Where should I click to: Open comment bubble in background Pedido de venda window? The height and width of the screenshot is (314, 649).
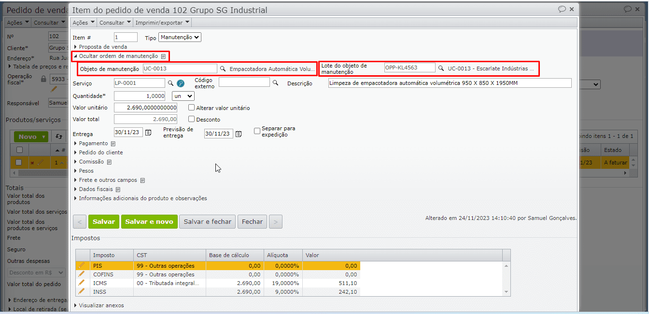627,9
